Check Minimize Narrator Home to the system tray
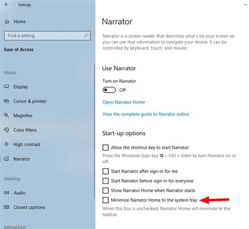Image resolution: width=249 pixels, height=229 pixels. point(106,200)
